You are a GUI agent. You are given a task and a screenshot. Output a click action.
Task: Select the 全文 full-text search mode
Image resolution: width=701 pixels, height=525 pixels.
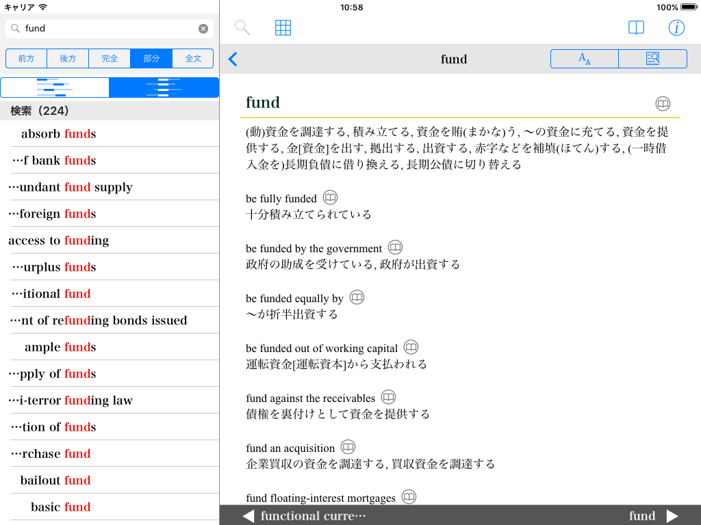(x=193, y=59)
